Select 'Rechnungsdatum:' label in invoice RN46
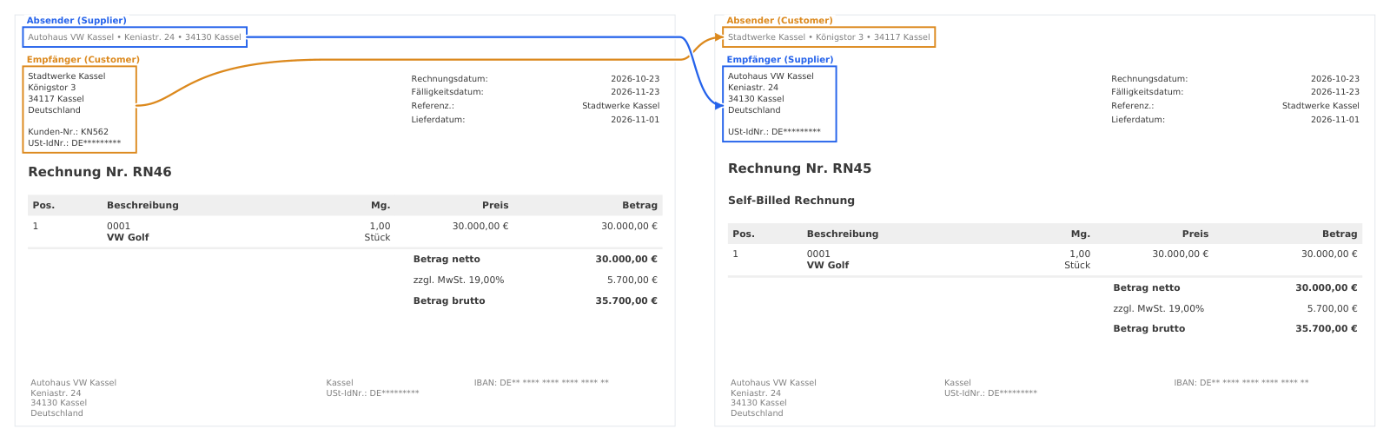This screenshot has height=442, width=1390. [449, 79]
